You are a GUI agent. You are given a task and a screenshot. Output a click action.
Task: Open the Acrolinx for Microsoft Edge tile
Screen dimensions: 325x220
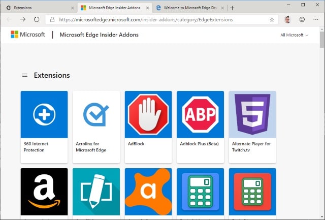(x=96, y=114)
